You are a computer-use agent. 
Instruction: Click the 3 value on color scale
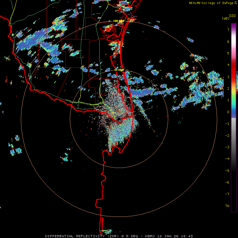(x=228, y=77)
